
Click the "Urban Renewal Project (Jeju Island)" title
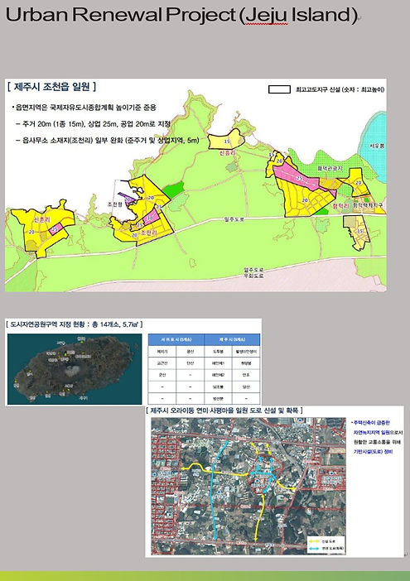tap(181, 15)
